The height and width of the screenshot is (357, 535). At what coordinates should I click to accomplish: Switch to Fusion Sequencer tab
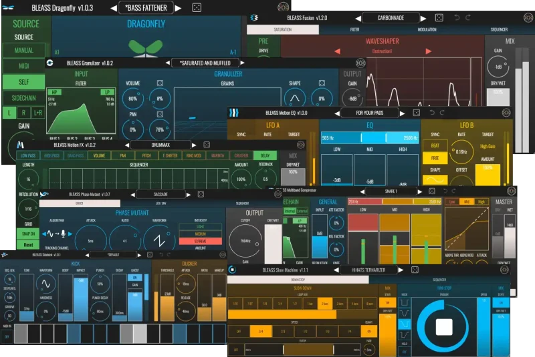[499, 29]
